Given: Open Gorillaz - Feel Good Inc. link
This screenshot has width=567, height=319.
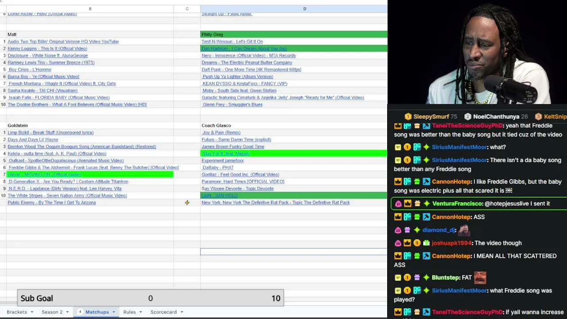Looking at the screenshot, I should coord(240,175).
